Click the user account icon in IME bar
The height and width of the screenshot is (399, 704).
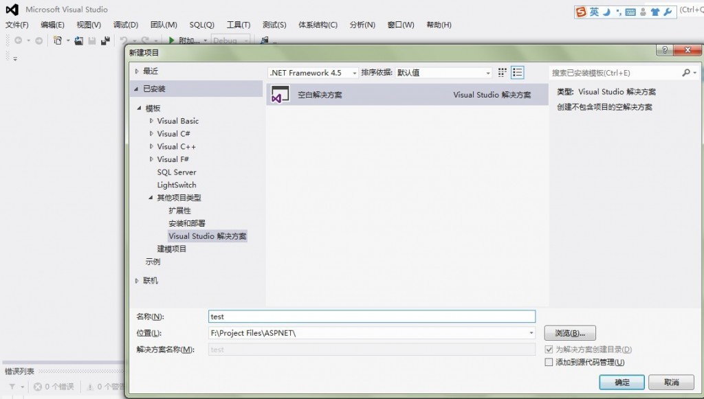(643, 12)
